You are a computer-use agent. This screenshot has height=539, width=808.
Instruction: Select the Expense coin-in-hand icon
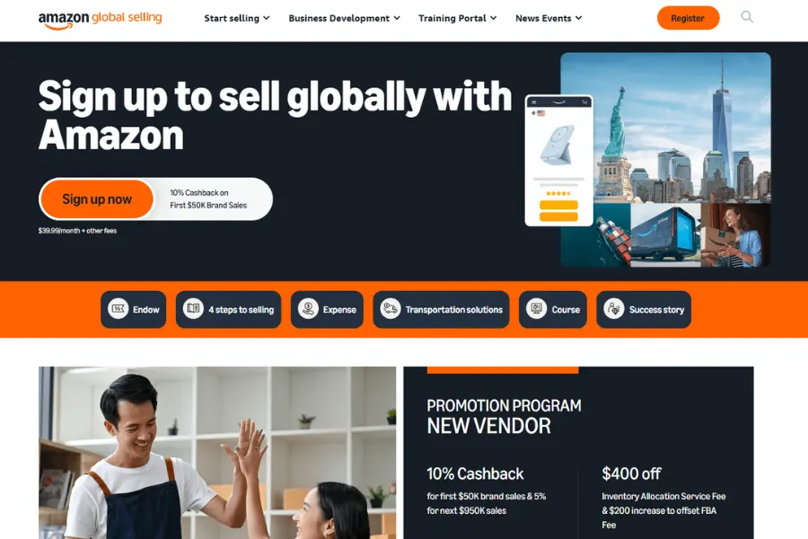tap(308, 309)
